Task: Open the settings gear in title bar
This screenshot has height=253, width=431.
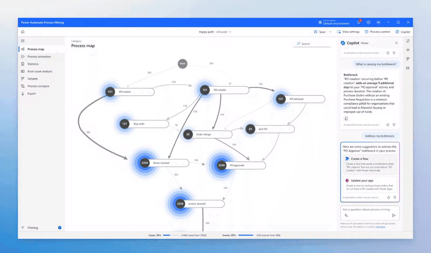Action: (369, 23)
